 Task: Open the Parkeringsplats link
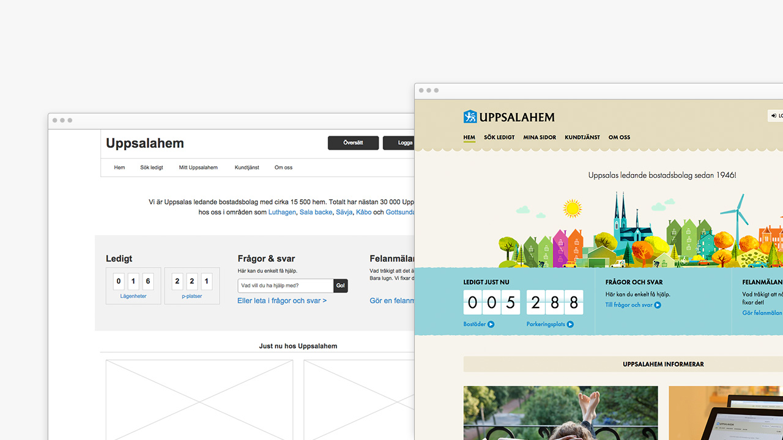click(546, 324)
